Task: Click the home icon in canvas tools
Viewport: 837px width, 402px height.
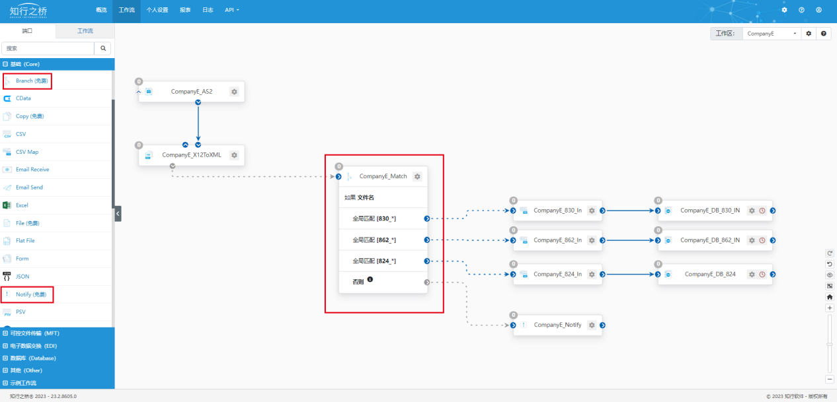Action: (830, 297)
